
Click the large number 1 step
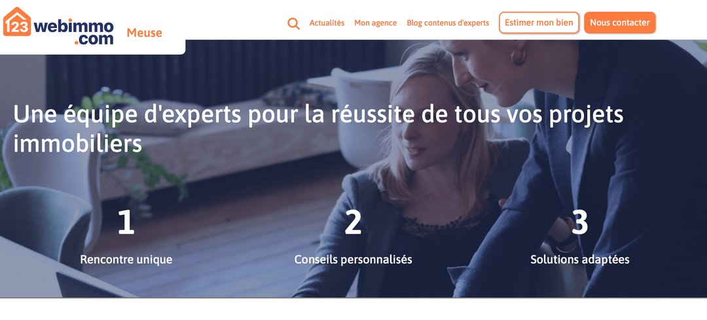(x=126, y=222)
